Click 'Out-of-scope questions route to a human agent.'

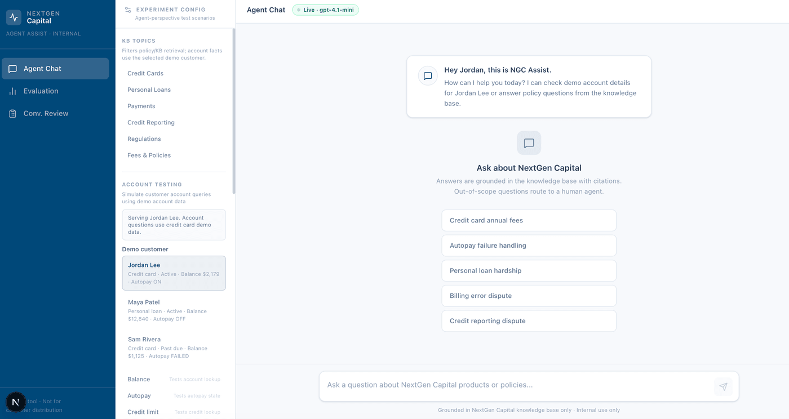[x=529, y=191]
